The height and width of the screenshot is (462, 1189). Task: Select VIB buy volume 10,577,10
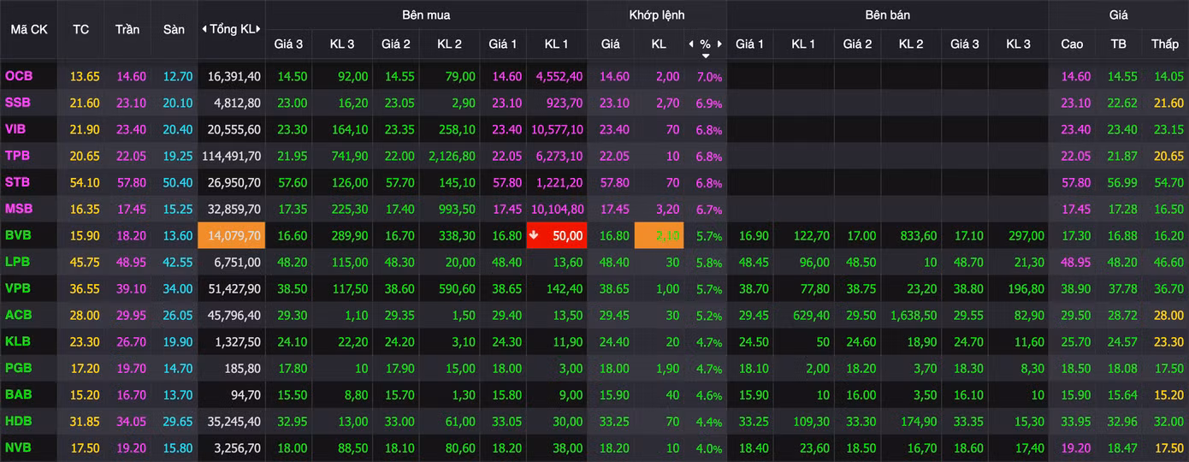tap(558, 129)
